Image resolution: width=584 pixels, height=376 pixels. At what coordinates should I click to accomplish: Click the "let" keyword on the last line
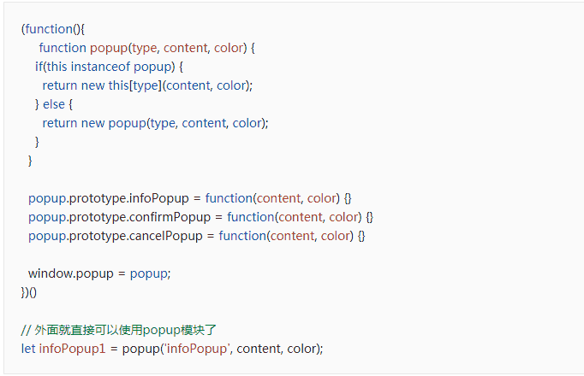coord(28,349)
